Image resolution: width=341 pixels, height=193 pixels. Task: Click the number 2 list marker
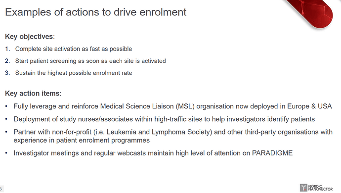point(7,61)
